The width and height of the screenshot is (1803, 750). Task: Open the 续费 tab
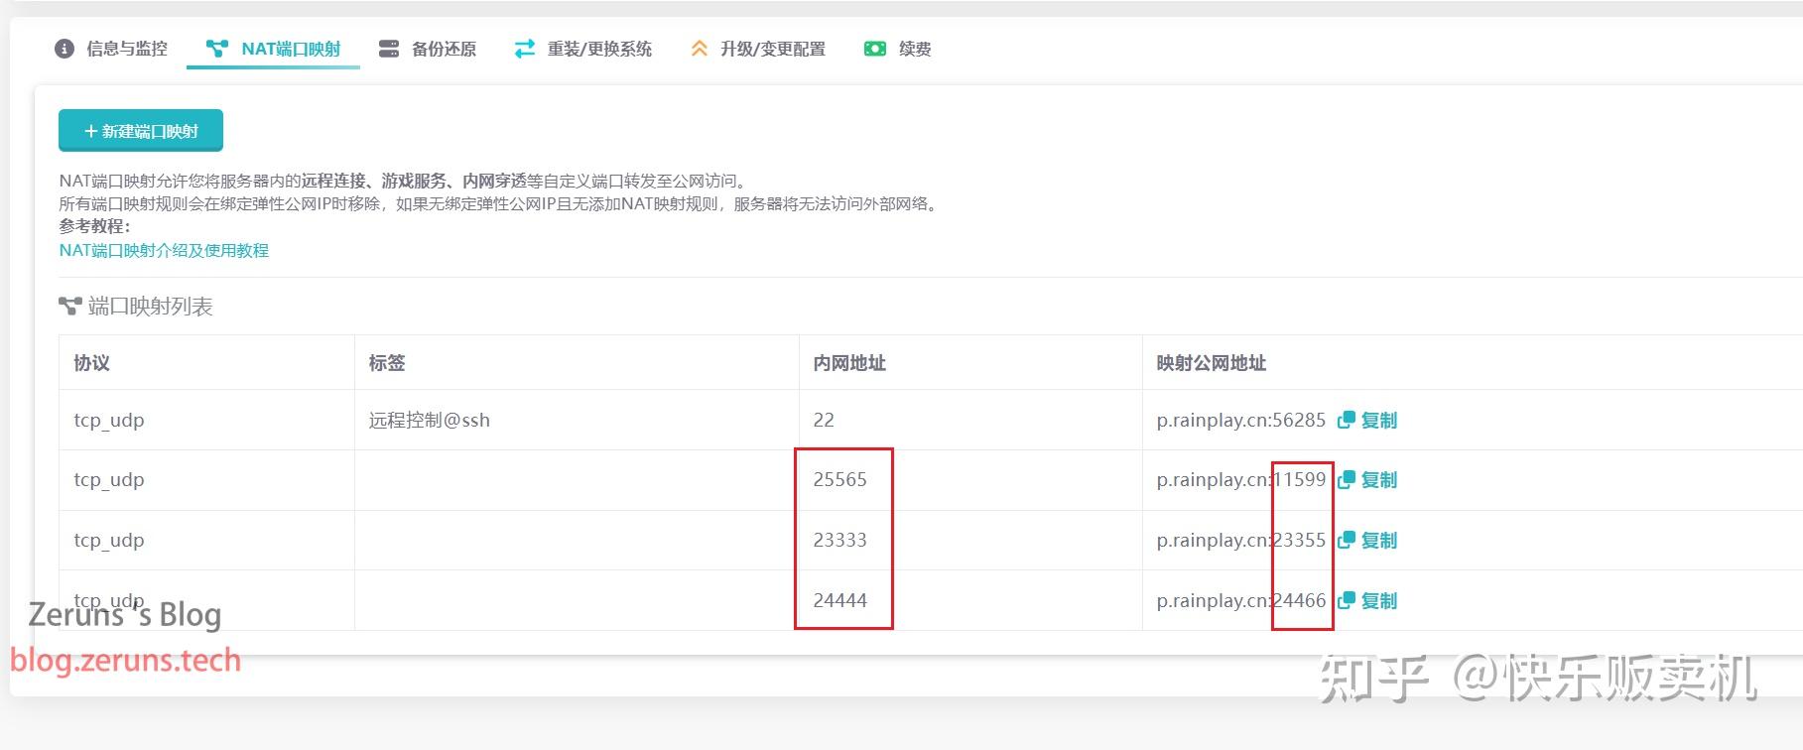[x=898, y=49]
